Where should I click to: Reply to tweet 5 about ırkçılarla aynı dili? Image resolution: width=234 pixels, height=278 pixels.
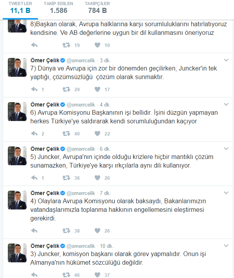click(34, 178)
